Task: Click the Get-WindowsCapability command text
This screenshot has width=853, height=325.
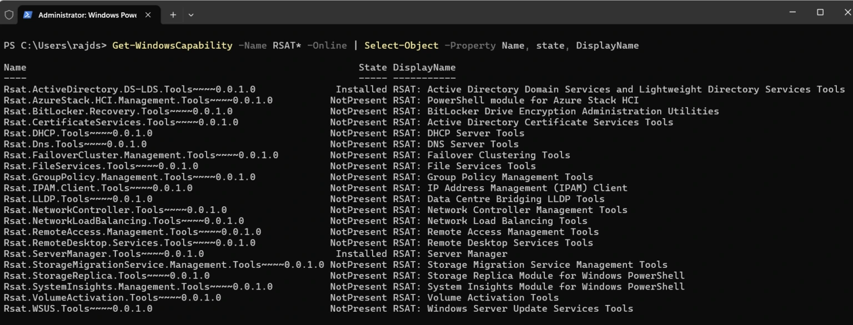Action: coord(172,45)
